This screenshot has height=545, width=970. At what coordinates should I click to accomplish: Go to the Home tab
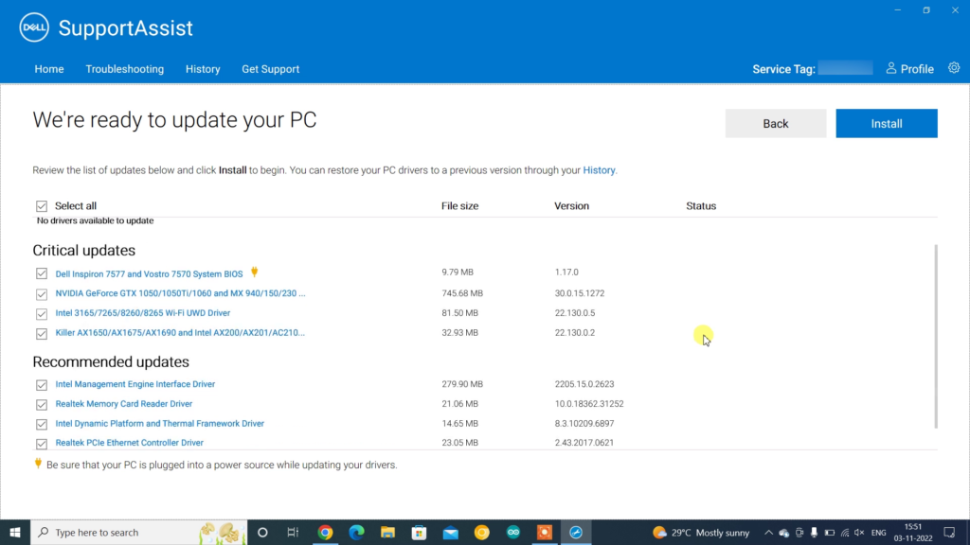tap(49, 69)
